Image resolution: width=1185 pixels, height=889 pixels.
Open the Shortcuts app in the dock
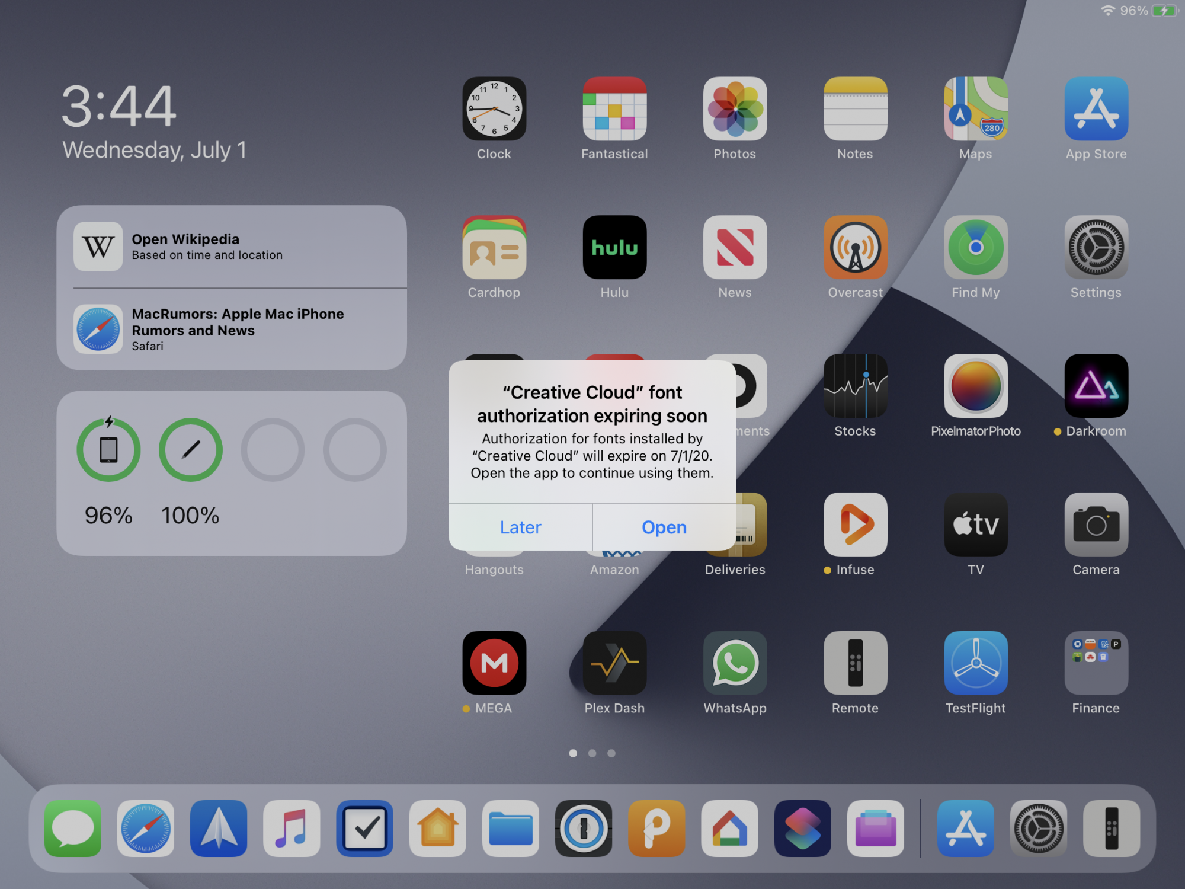click(x=802, y=829)
